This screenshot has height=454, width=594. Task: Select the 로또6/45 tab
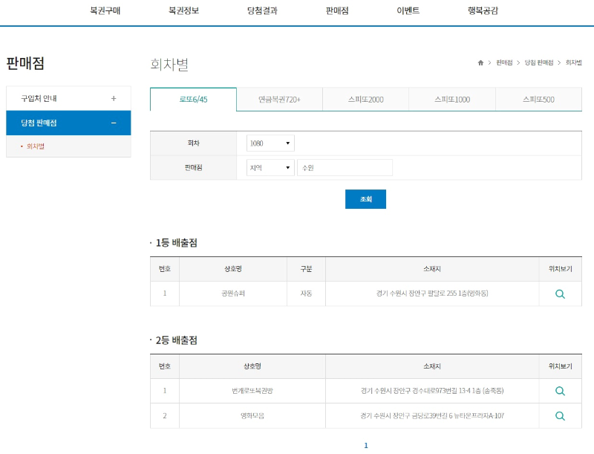[x=194, y=98]
